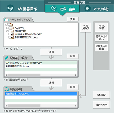This screenshot has height=113, width=114.
Task: Click left scroll arrow of 授業教材 list
Action: pos(6,106)
